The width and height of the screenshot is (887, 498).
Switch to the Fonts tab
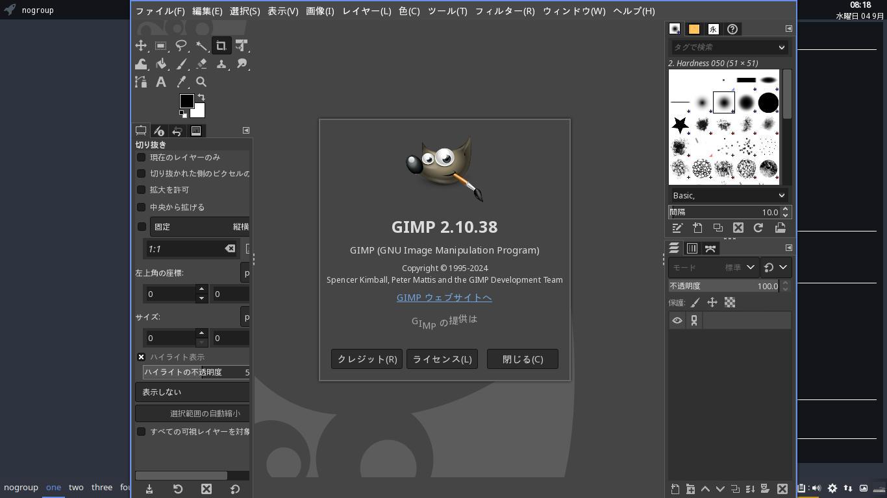coord(713,29)
